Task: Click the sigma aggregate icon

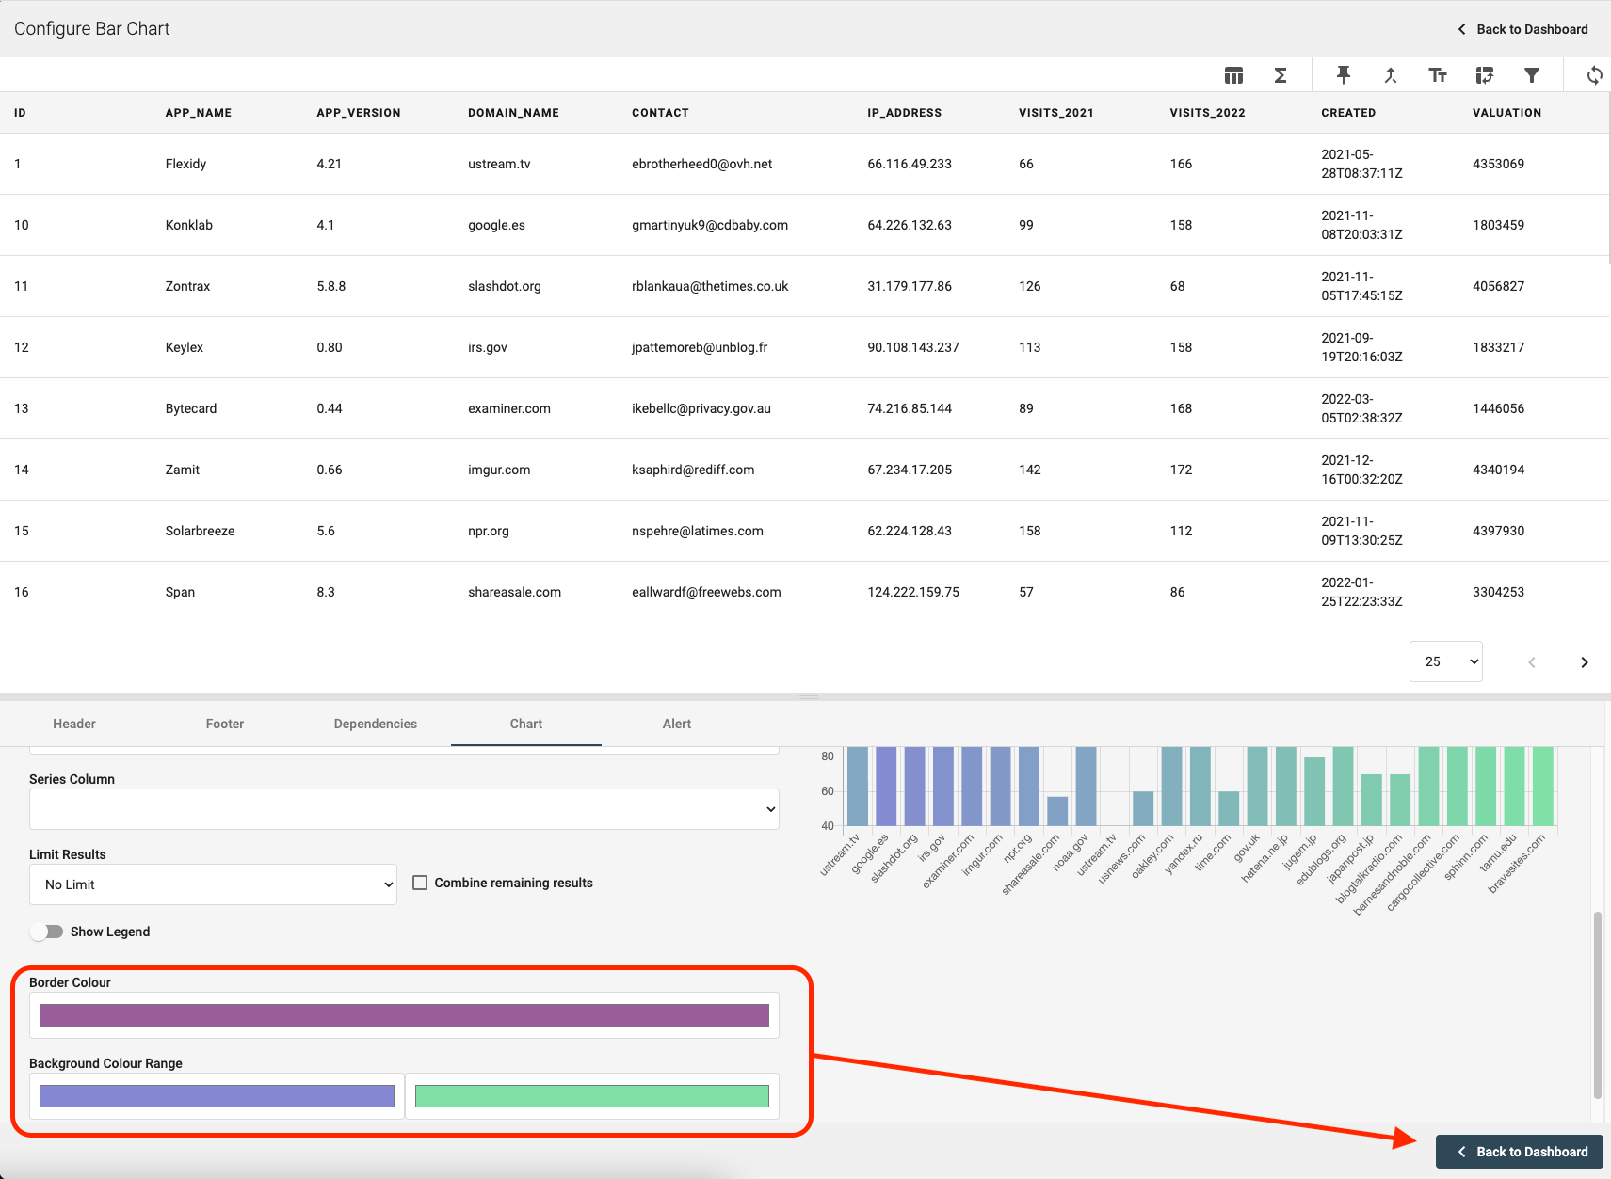Action: 1281,75
